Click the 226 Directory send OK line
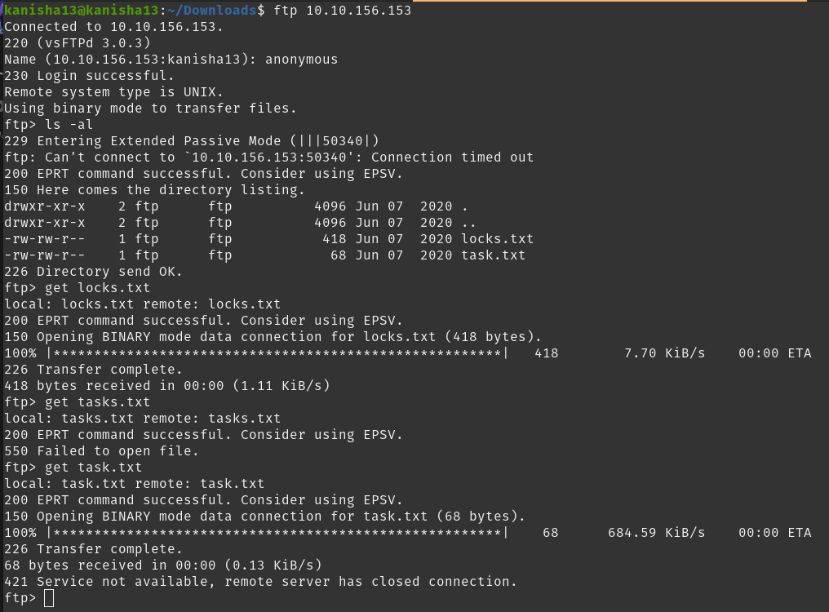829x612 pixels. pyautogui.click(x=93, y=272)
